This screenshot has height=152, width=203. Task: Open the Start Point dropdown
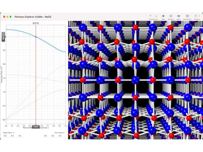click(9, 133)
